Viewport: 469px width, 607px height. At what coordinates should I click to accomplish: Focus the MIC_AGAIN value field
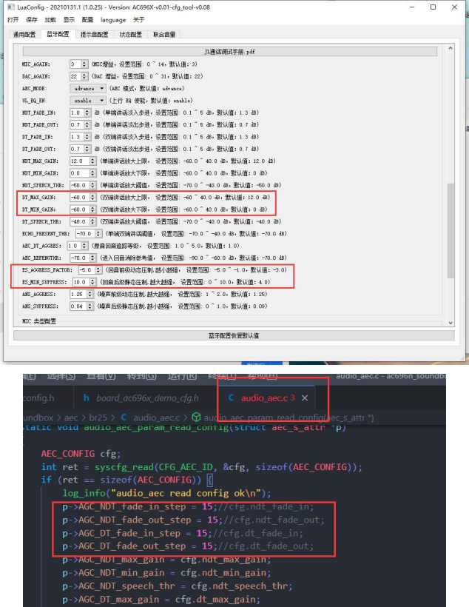point(76,64)
